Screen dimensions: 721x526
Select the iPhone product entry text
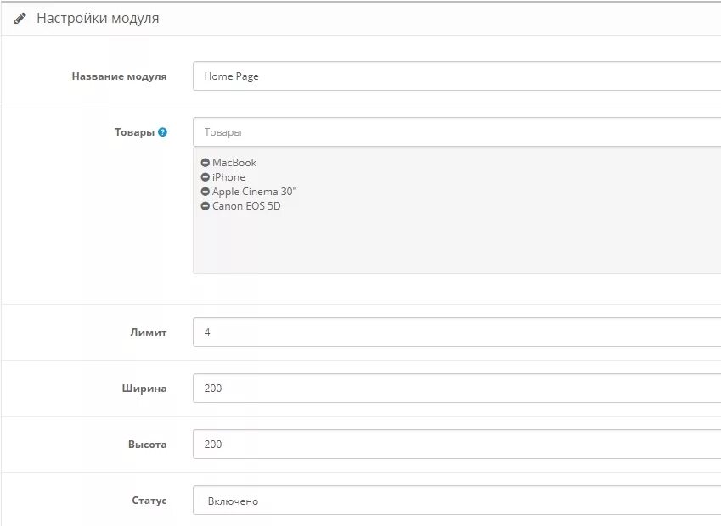(228, 177)
